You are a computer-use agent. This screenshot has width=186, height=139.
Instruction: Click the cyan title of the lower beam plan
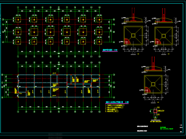[117, 102]
